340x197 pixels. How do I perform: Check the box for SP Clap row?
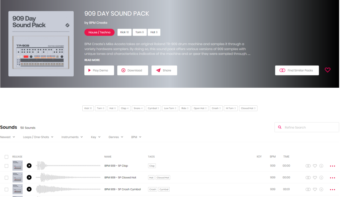tap(6, 166)
